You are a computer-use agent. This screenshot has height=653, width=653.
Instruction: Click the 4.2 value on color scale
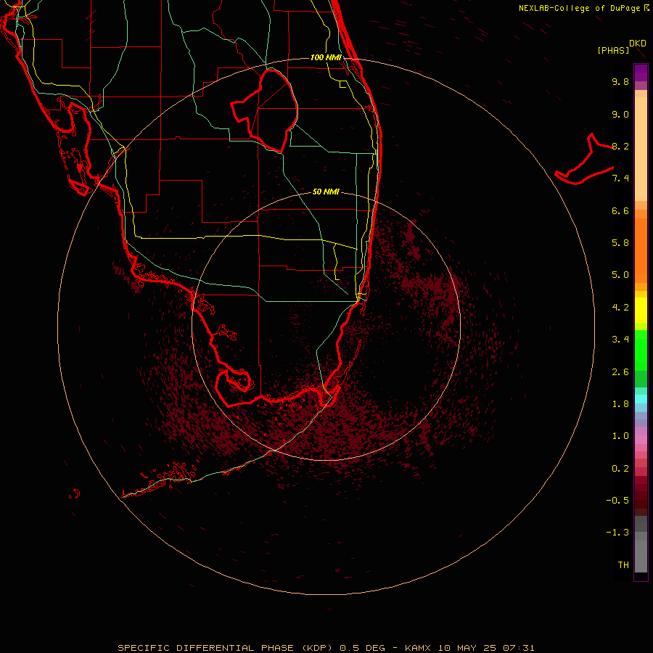(620, 308)
